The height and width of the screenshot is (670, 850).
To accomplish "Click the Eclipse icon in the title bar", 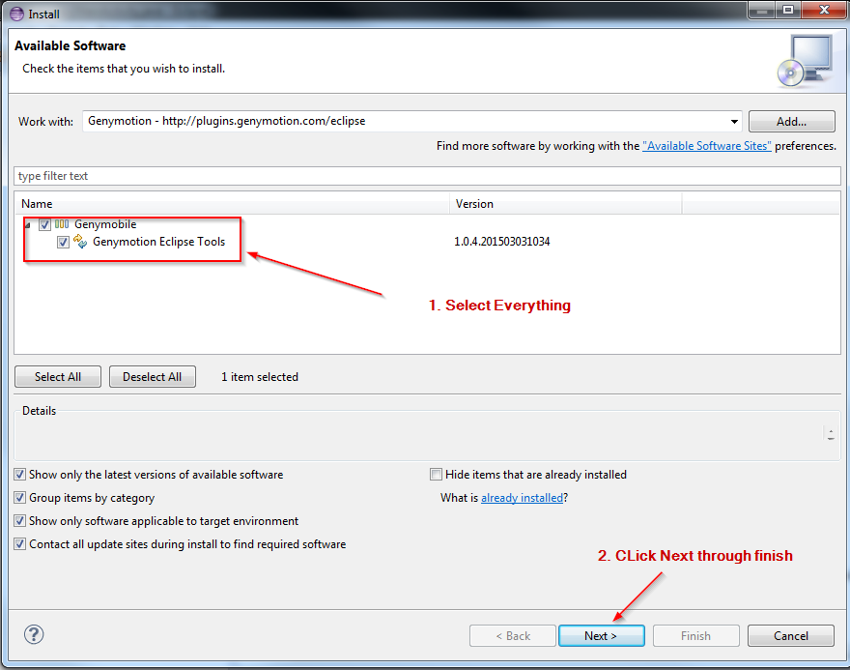I will [16, 14].
